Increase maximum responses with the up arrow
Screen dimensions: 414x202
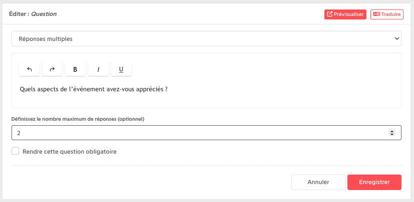[x=392, y=131]
